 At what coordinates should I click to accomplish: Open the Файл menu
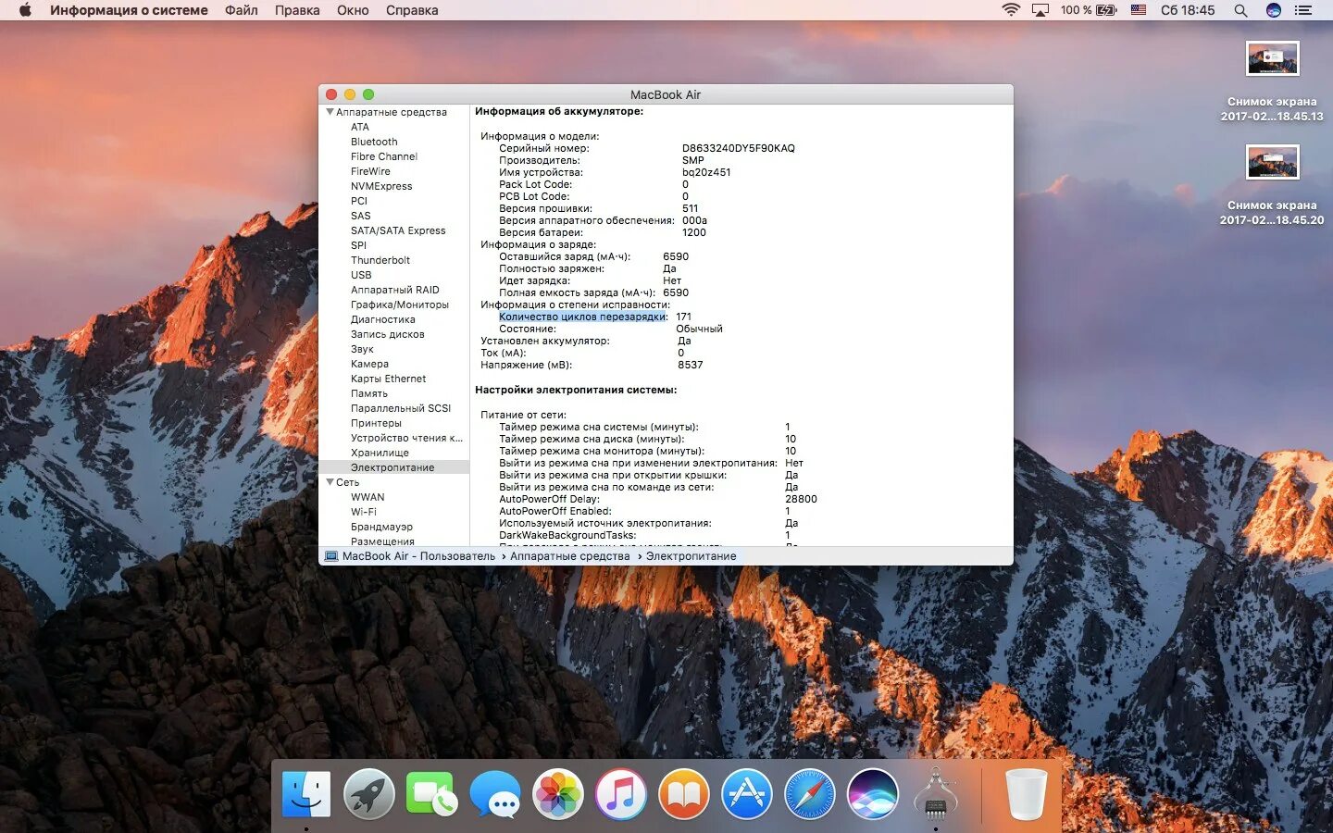[241, 10]
